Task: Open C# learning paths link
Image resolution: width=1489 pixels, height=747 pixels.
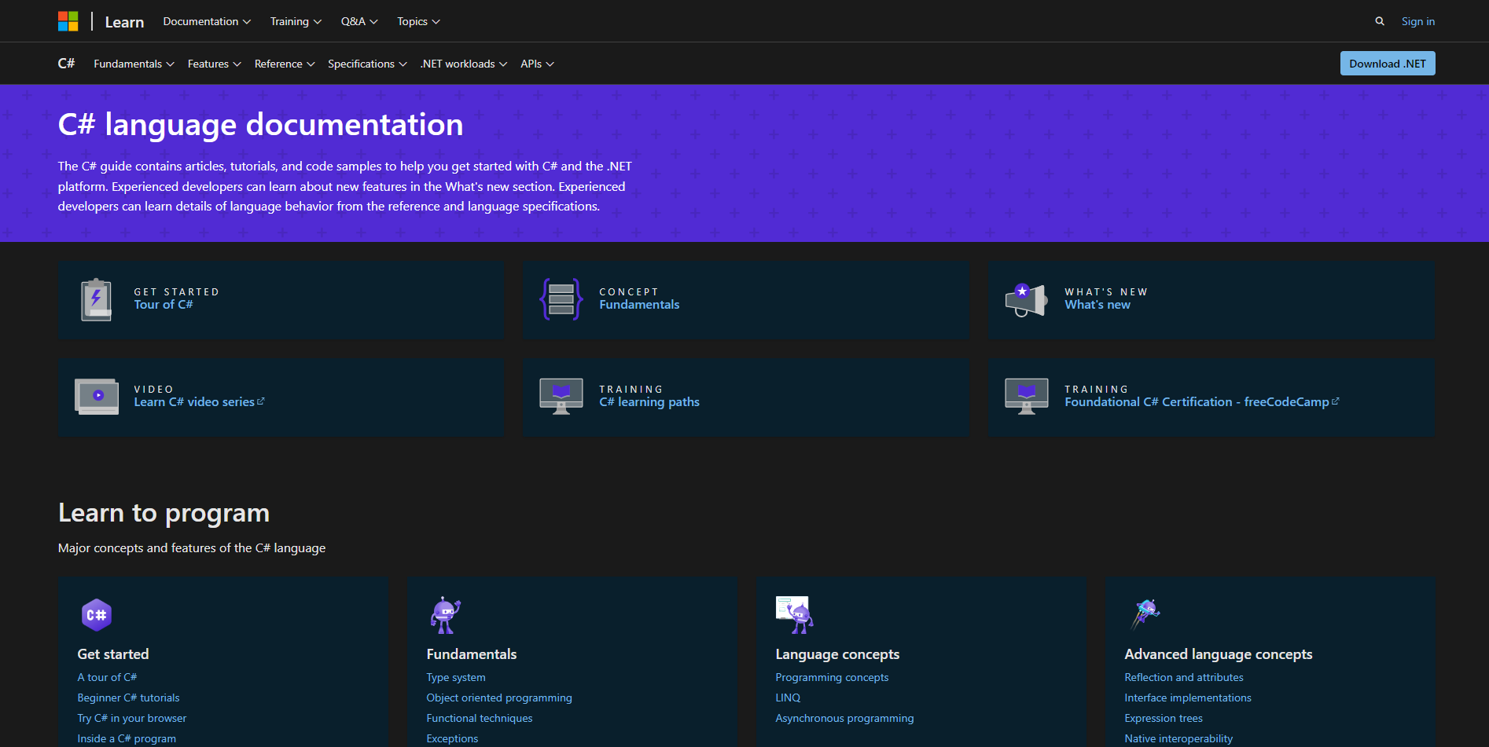Action: (x=649, y=402)
